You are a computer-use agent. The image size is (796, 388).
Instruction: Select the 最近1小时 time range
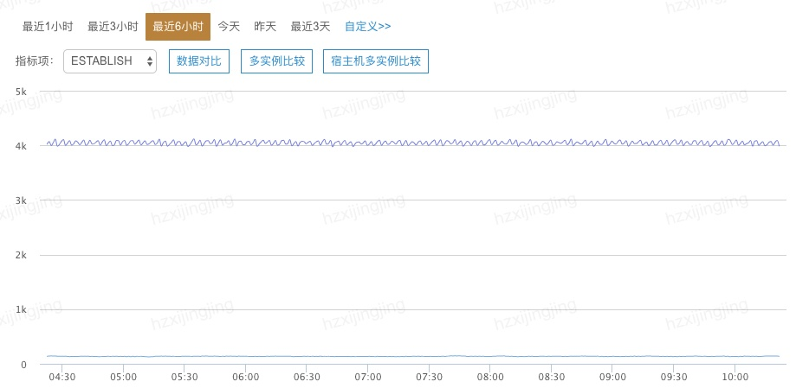(x=48, y=27)
